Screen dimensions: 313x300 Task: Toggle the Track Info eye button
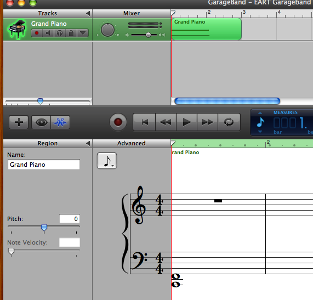(41, 122)
